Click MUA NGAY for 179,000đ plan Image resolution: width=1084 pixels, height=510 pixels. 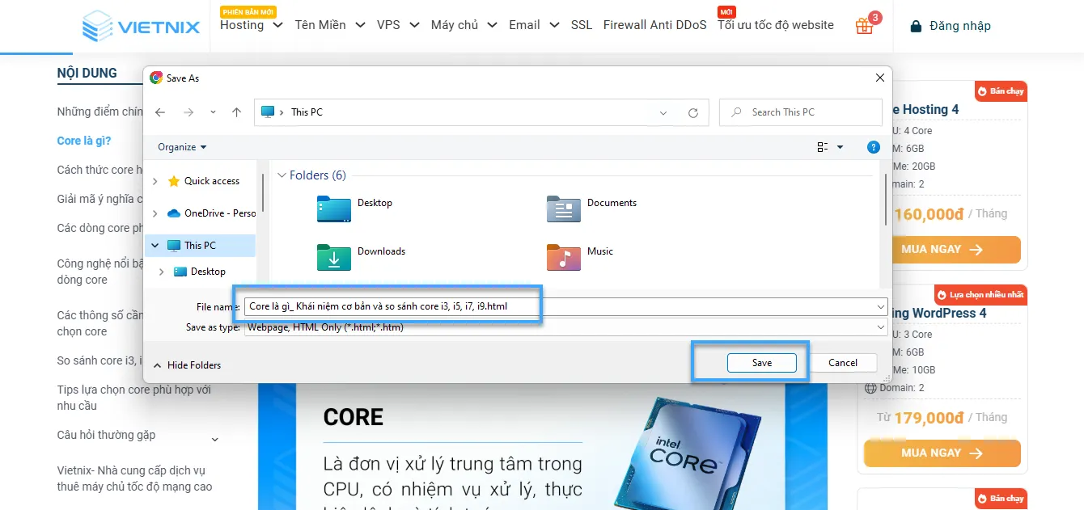(942, 453)
